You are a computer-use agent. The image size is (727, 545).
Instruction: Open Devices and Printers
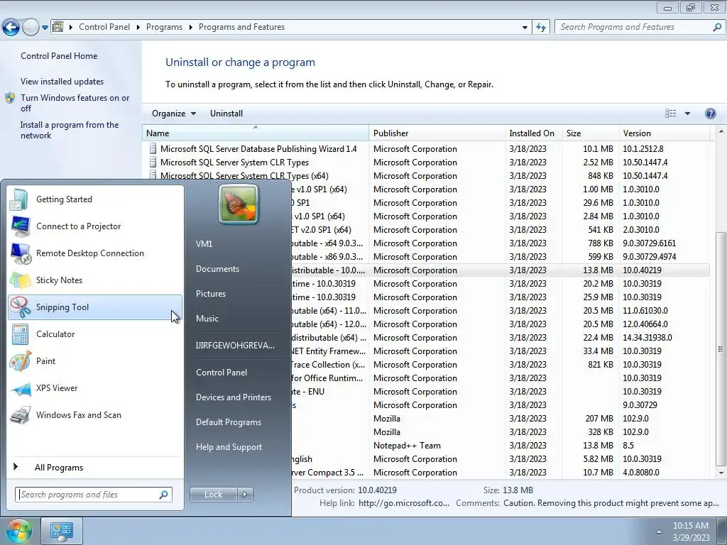point(233,397)
